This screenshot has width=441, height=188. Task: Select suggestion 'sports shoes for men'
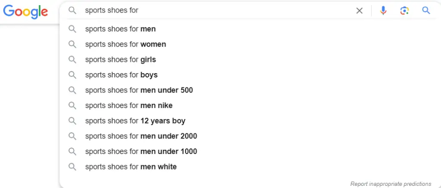point(120,29)
